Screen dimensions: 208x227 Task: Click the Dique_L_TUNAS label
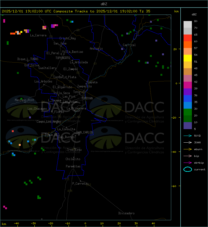click(28, 59)
